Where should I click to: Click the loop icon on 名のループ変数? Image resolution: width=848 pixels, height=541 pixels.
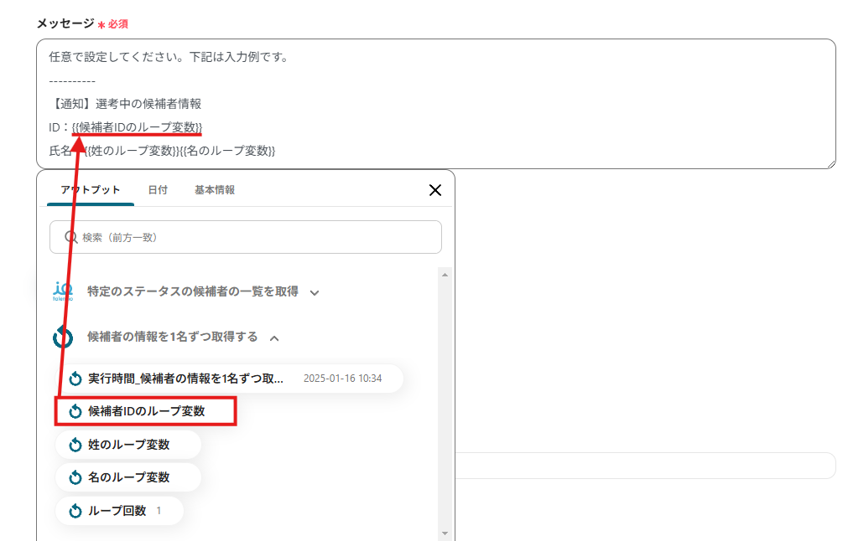tap(75, 478)
